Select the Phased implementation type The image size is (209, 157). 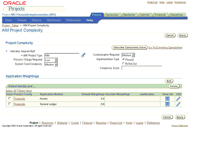point(123,59)
